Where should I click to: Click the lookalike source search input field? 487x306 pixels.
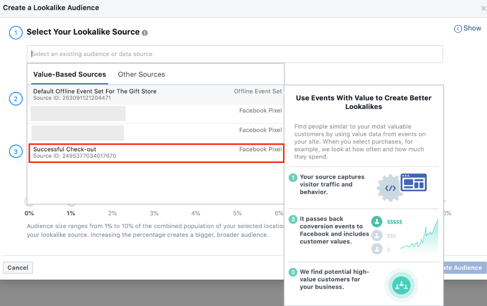(x=234, y=54)
